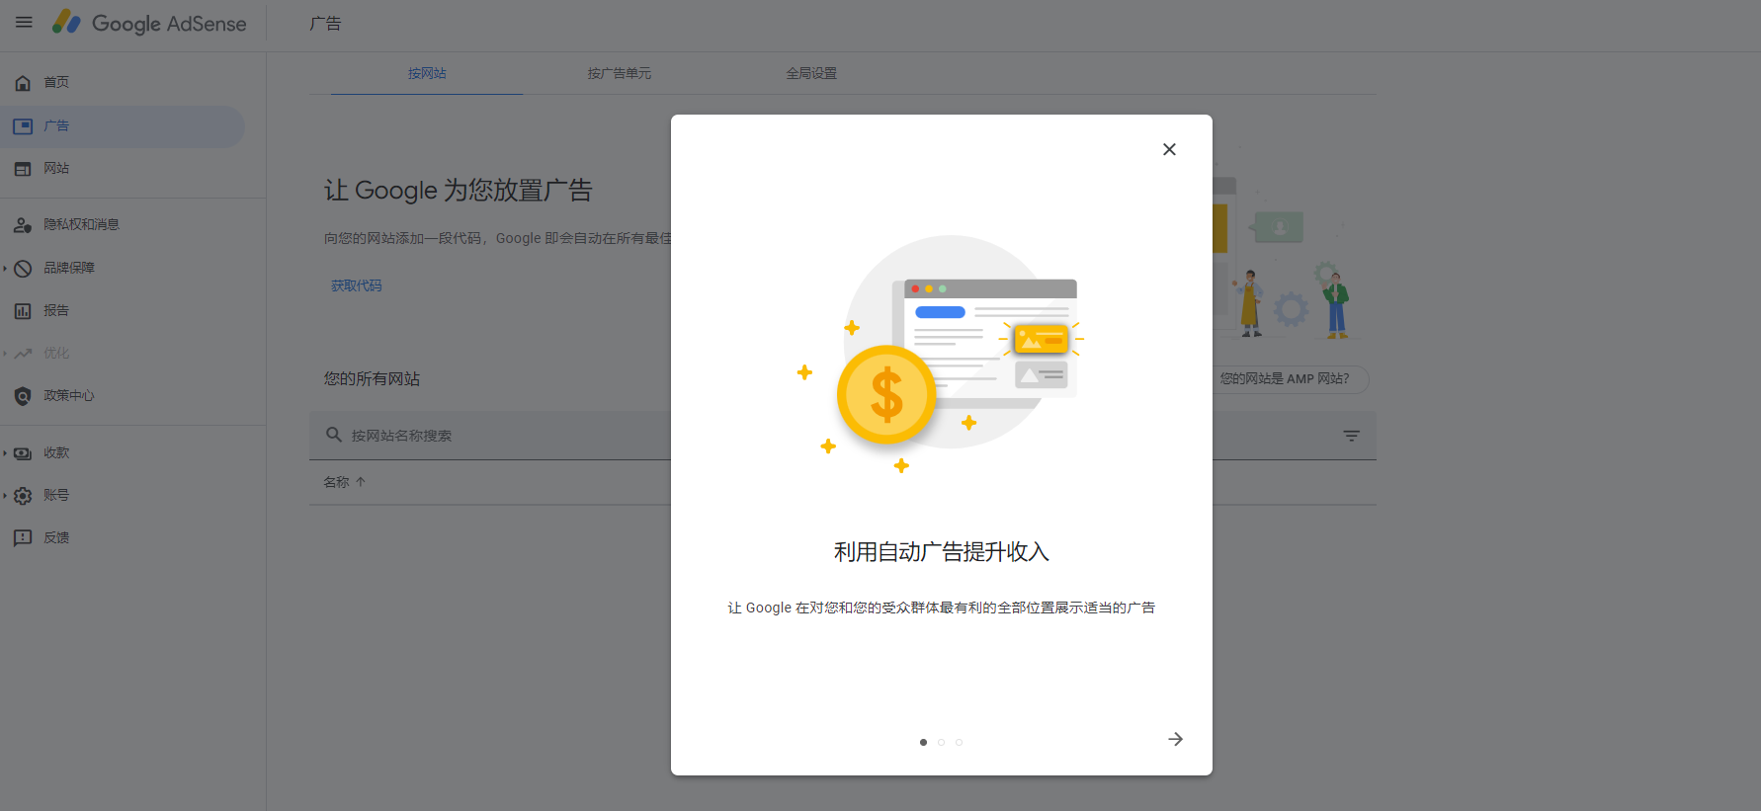1761x811 pixels.
Task: Click the 账号 gear icon
Action: tap(23, 496)
